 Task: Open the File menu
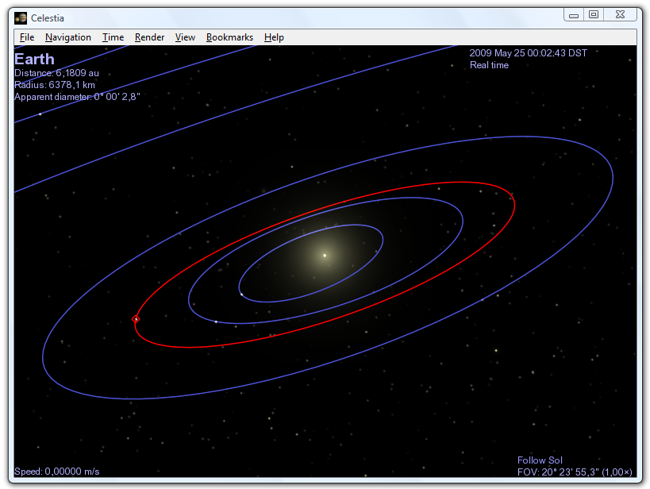(x=27, y=37)
